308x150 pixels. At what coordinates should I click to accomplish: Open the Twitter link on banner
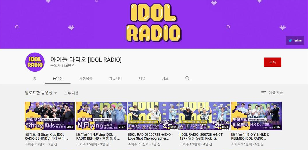(295, 40)
